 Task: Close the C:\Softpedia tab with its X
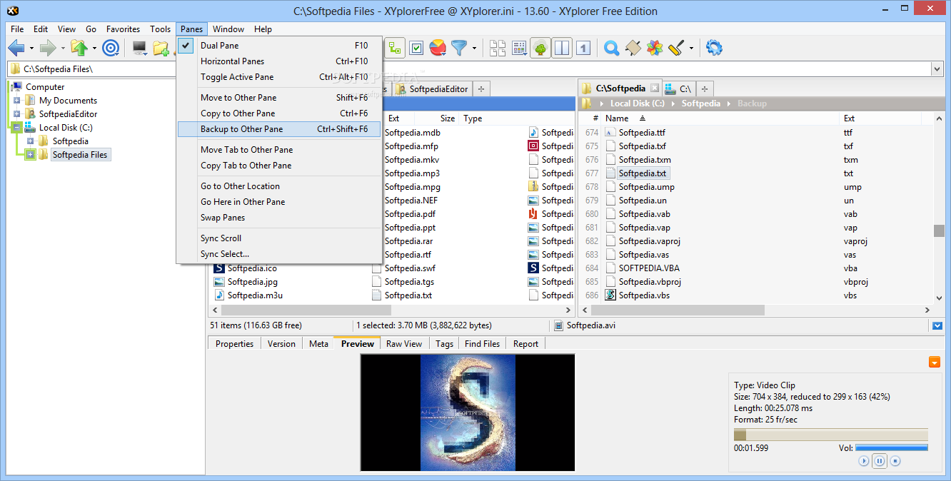point(654,88)
